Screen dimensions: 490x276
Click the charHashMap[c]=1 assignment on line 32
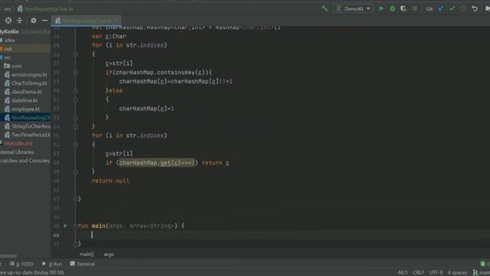pyautogui.click(x=146, y=109)
